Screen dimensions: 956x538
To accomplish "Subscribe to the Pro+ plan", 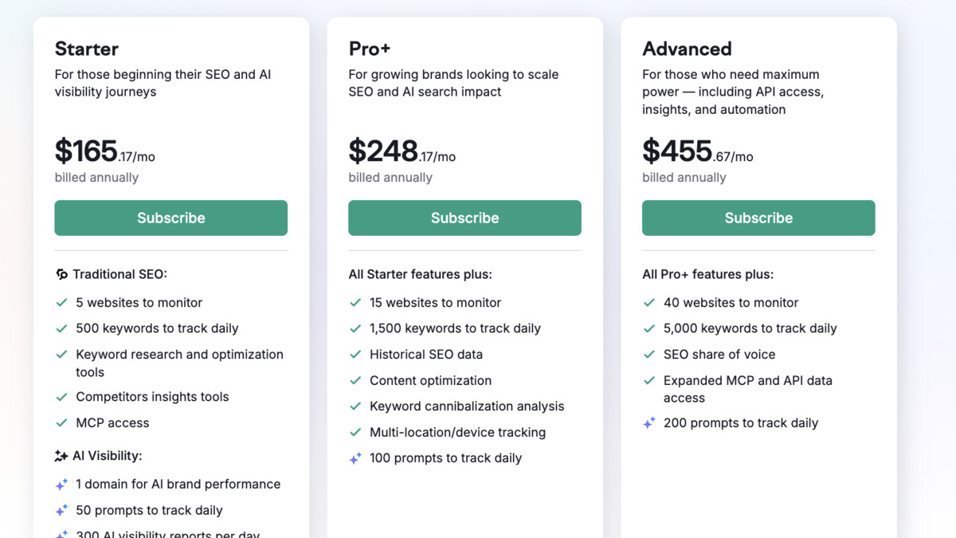I will coord(464,218).
